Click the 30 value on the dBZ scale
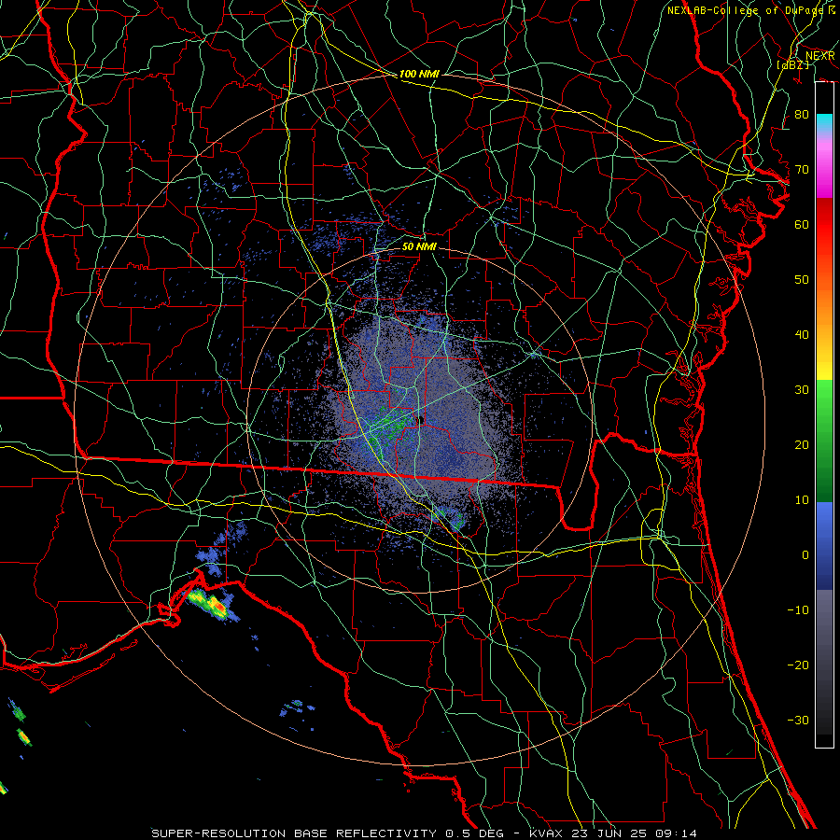The image size is (840, 840). (x=802, y=389)
